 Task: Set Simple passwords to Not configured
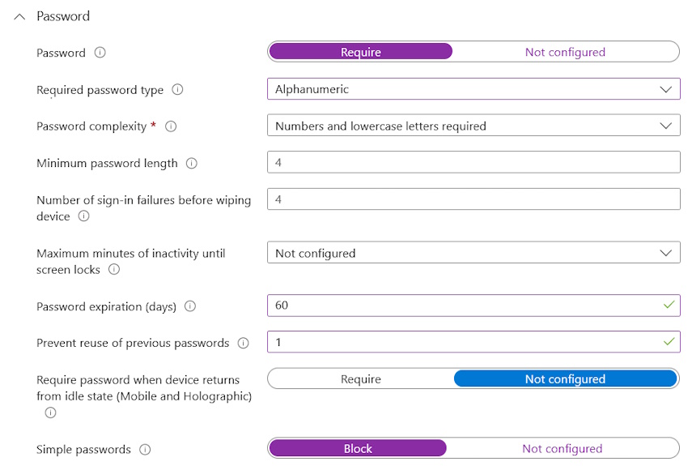point(562,448)
